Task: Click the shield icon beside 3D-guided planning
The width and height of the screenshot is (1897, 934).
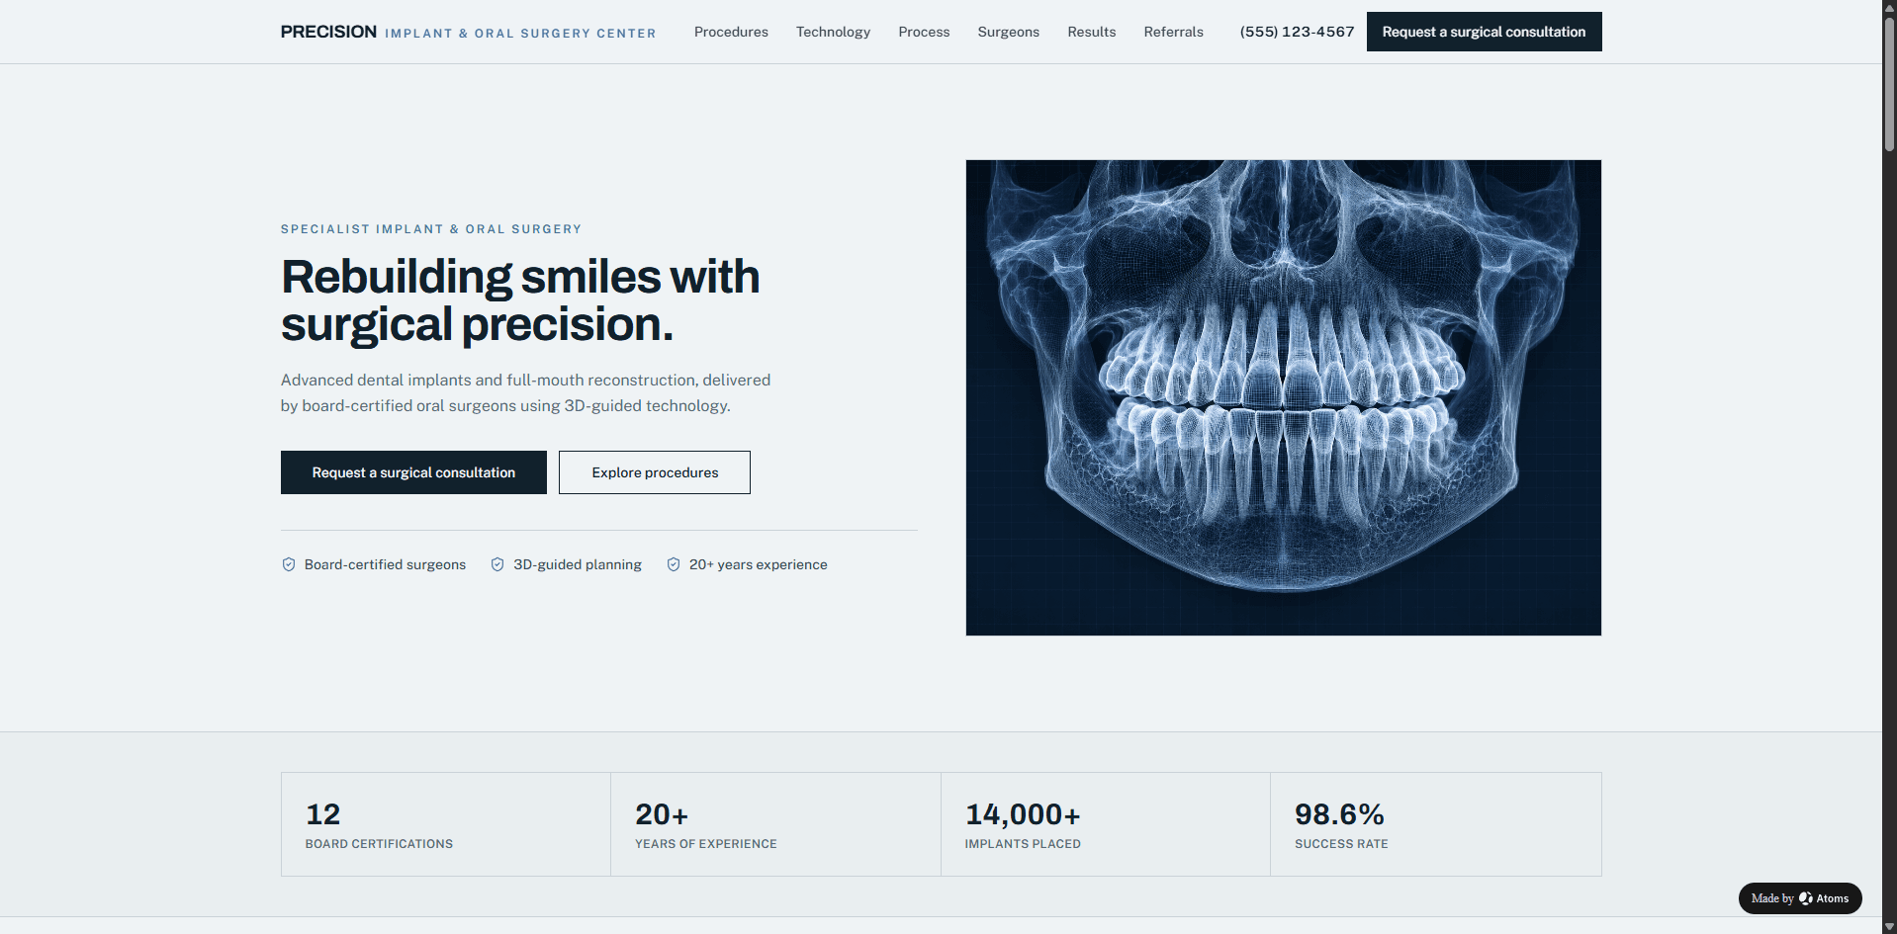Action: pos(497,564)
